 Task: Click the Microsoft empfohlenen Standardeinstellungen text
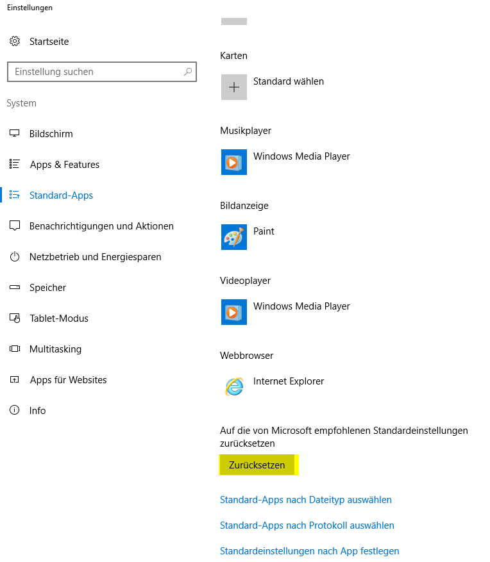[344, 436]
